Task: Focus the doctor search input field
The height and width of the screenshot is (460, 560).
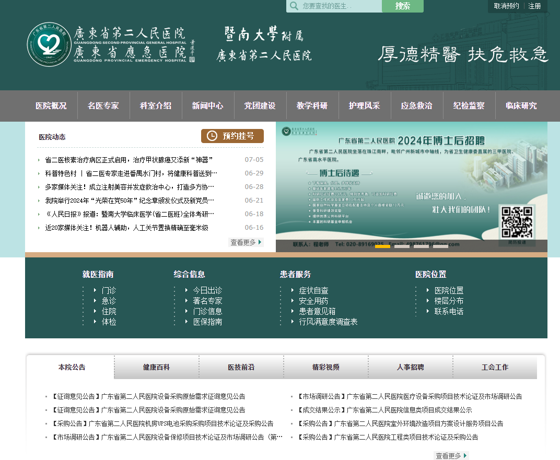Action: tap(334, 6)
